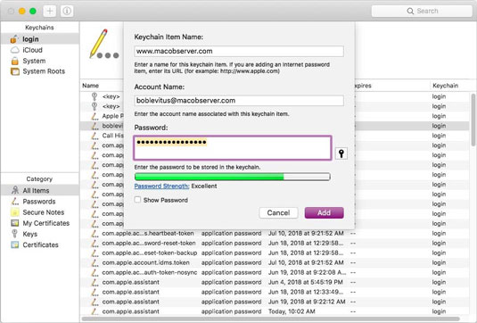Screen dimensions: 477x323
Task: Select the Certificates category
Action: click(x=39, y=244)
